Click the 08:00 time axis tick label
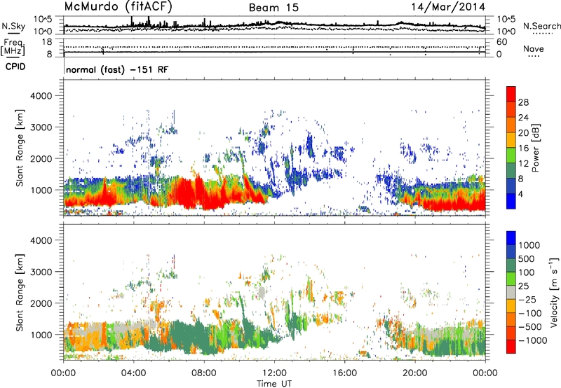This screenshot has height=388, width=561. [204, 373]
